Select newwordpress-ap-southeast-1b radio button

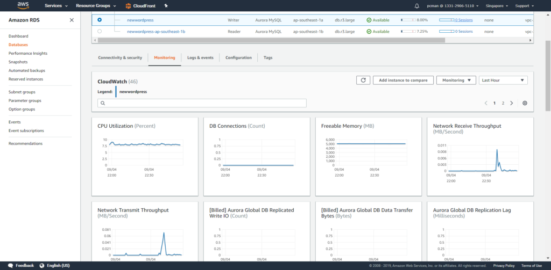(100, 31)
